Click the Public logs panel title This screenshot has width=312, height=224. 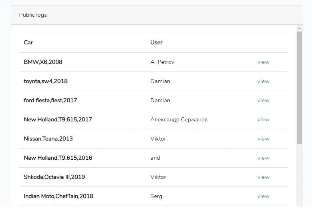coord(33,15)
